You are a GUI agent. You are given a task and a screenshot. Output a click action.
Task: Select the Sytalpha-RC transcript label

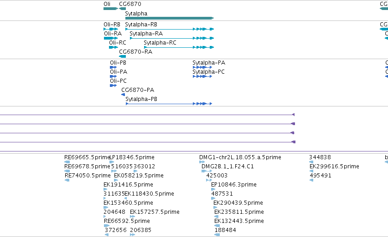(160, 43)
